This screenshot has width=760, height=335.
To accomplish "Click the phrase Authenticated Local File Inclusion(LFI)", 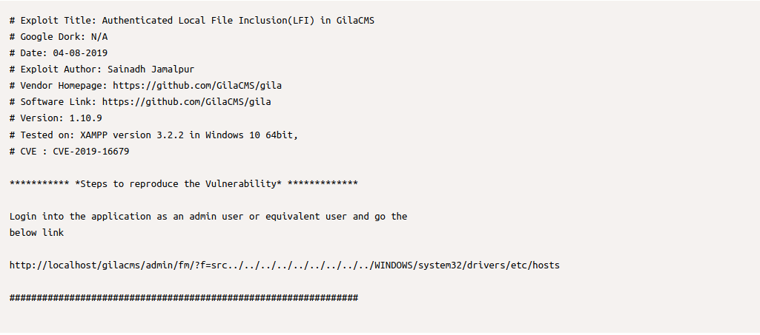I will (x=208, y=21).
